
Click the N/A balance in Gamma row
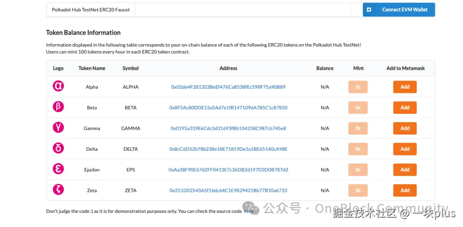(x=325, y=128)
